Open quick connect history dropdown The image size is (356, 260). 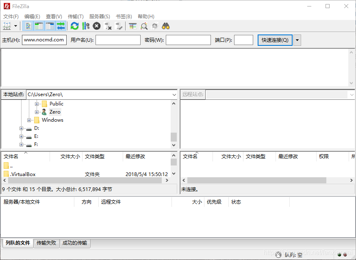(297, 40)
